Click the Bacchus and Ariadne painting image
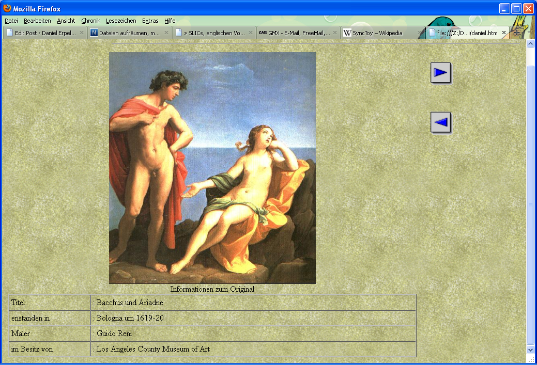The width and height of the screenshot is (537, 365). (x=212, y=168)
